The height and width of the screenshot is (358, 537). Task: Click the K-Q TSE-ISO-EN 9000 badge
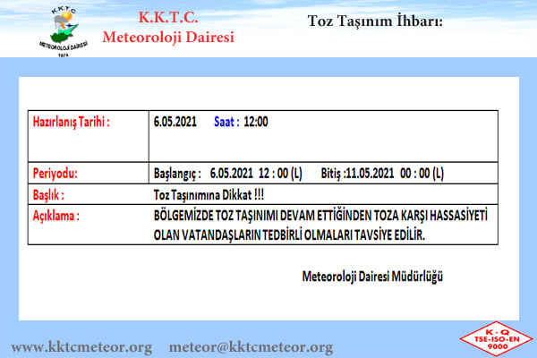pos(497,339)
